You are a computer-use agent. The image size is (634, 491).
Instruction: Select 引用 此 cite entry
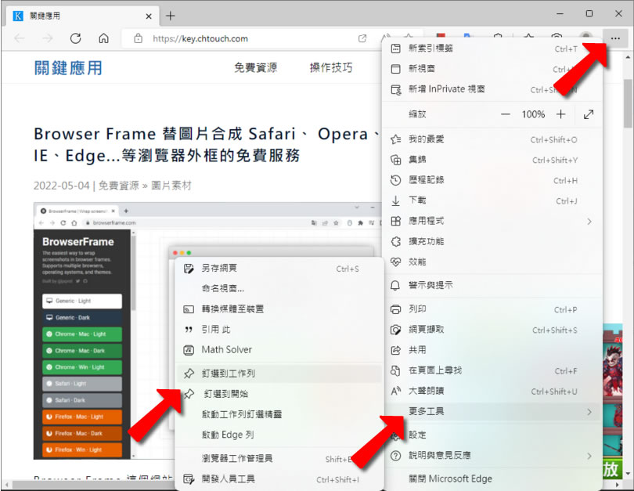click(x=279, y=330)
